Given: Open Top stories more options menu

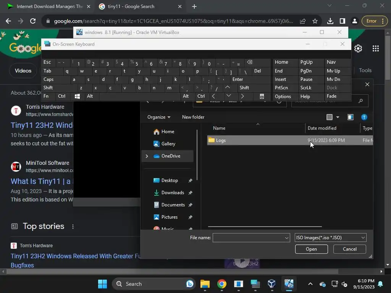Looking at the screenshot, I should pyautogui.click(x=73, y=227).
